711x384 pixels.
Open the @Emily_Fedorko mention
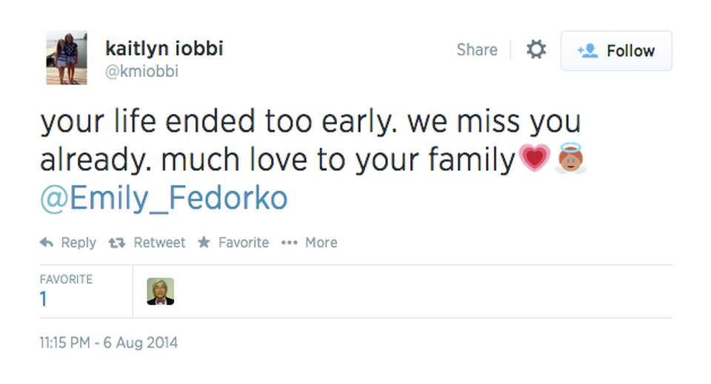164,199
